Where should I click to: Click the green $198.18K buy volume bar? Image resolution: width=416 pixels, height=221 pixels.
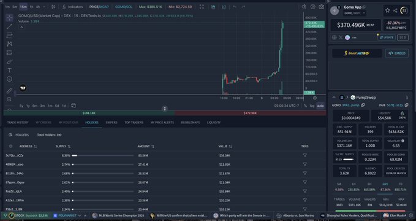click(x=89, y=113)
